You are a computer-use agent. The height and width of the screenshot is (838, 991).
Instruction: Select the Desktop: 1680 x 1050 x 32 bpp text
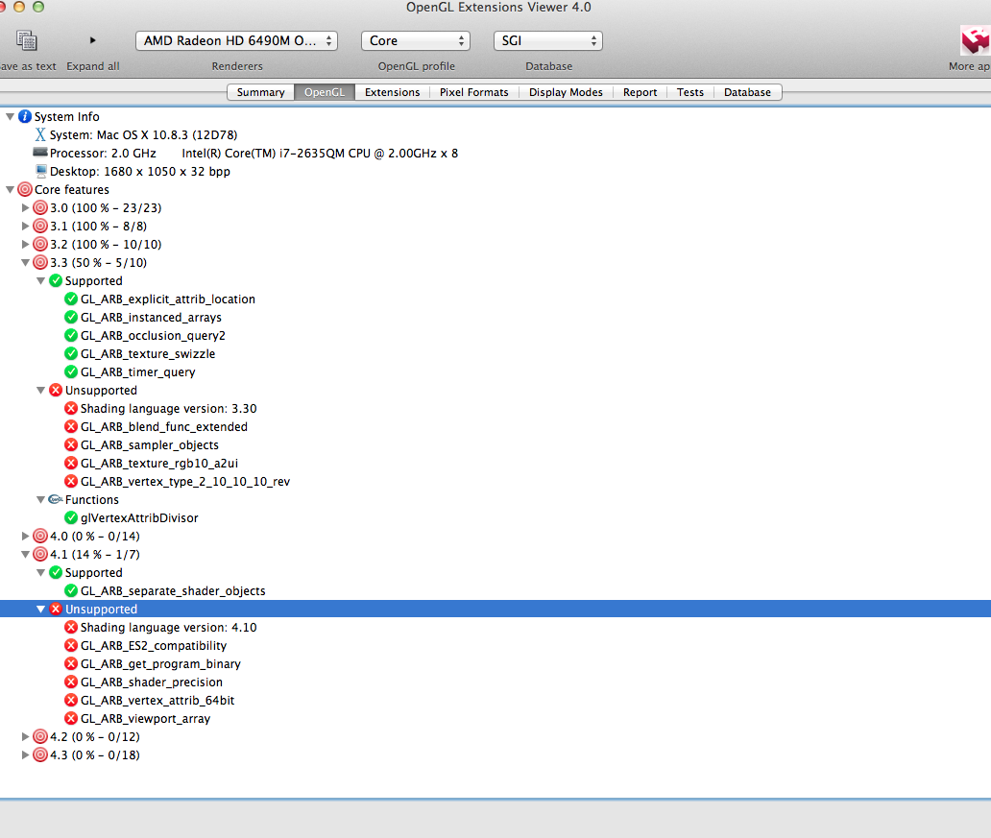point(139,171)
